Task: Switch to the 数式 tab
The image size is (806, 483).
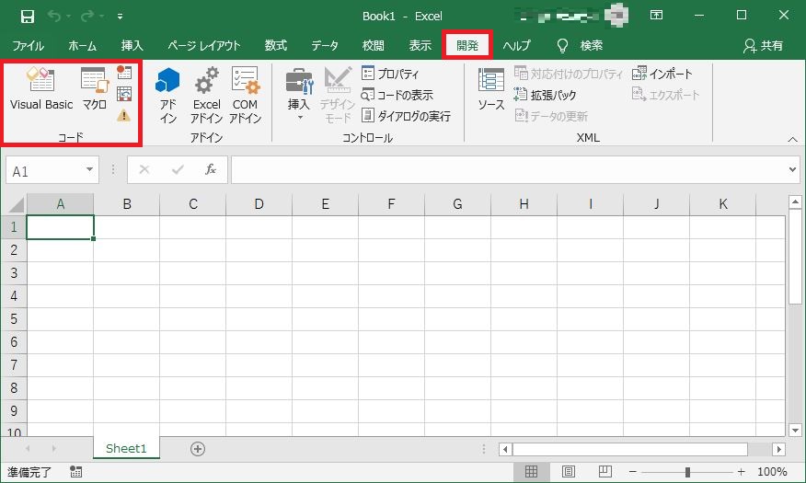Action: (x=275, y=45)
